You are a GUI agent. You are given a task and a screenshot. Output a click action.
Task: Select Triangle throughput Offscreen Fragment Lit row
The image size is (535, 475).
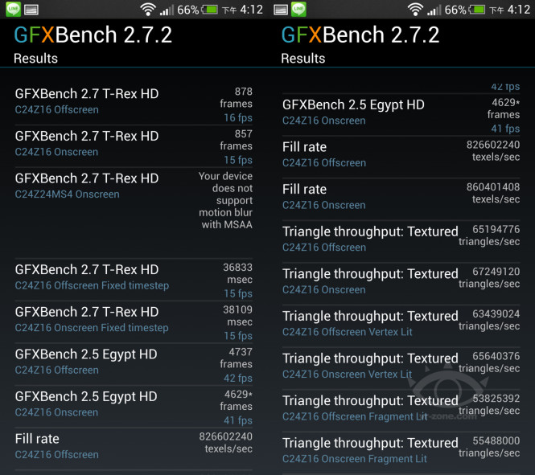[x=401, y=411]
